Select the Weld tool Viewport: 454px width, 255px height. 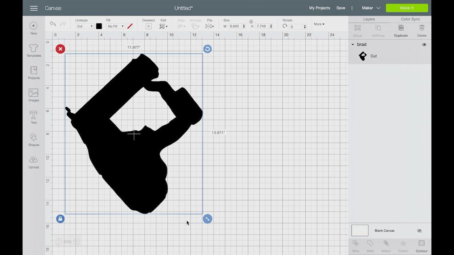tap(370, 245)
